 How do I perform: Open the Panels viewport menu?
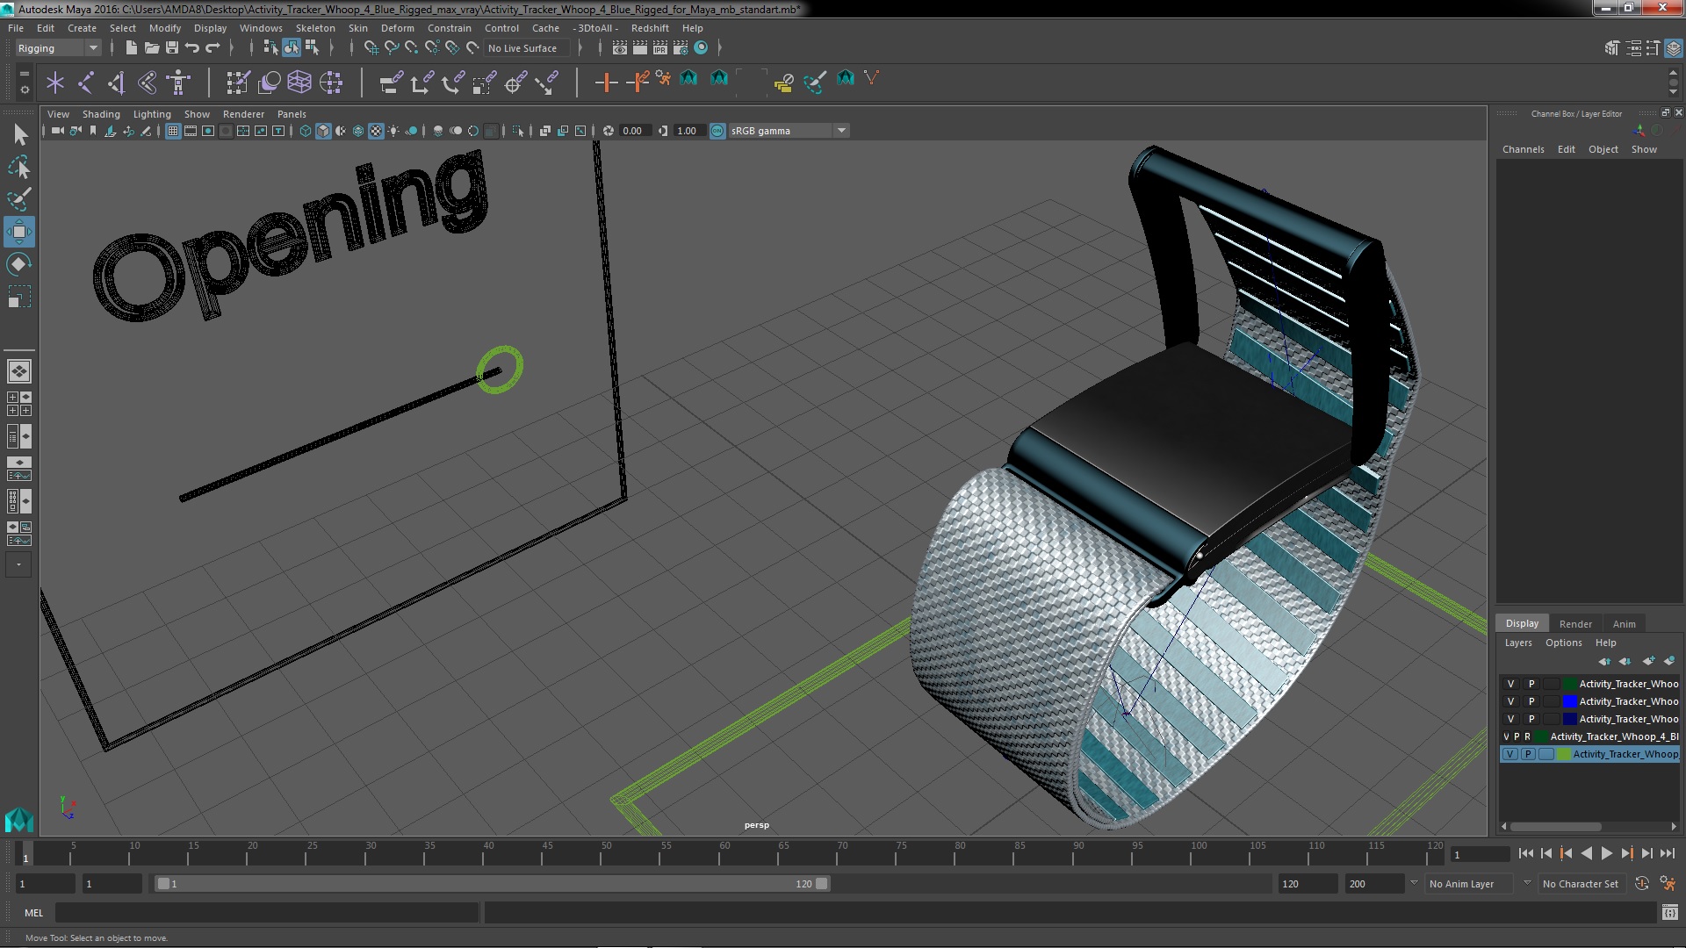292,114
